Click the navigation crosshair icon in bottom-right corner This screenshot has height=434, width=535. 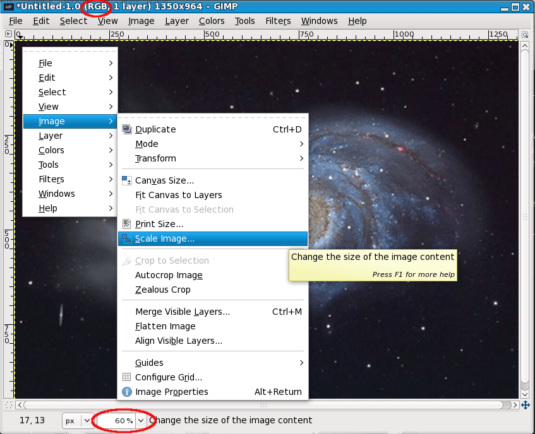527,405
